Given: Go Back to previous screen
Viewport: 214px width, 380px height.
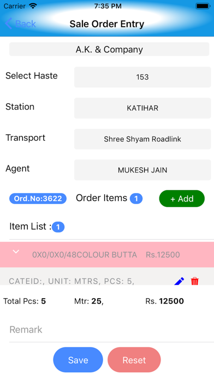Looking at the screenshot, I should click(20, 24).
